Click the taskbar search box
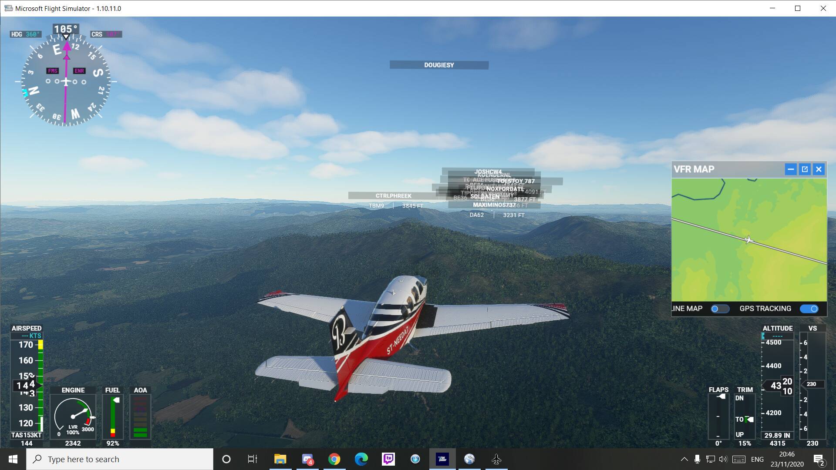The image size is (836, 470). [120, 459]
